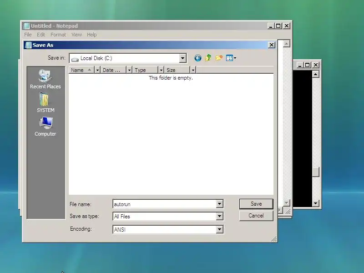Expand the Encoding dropdown

tap(219, 230)
